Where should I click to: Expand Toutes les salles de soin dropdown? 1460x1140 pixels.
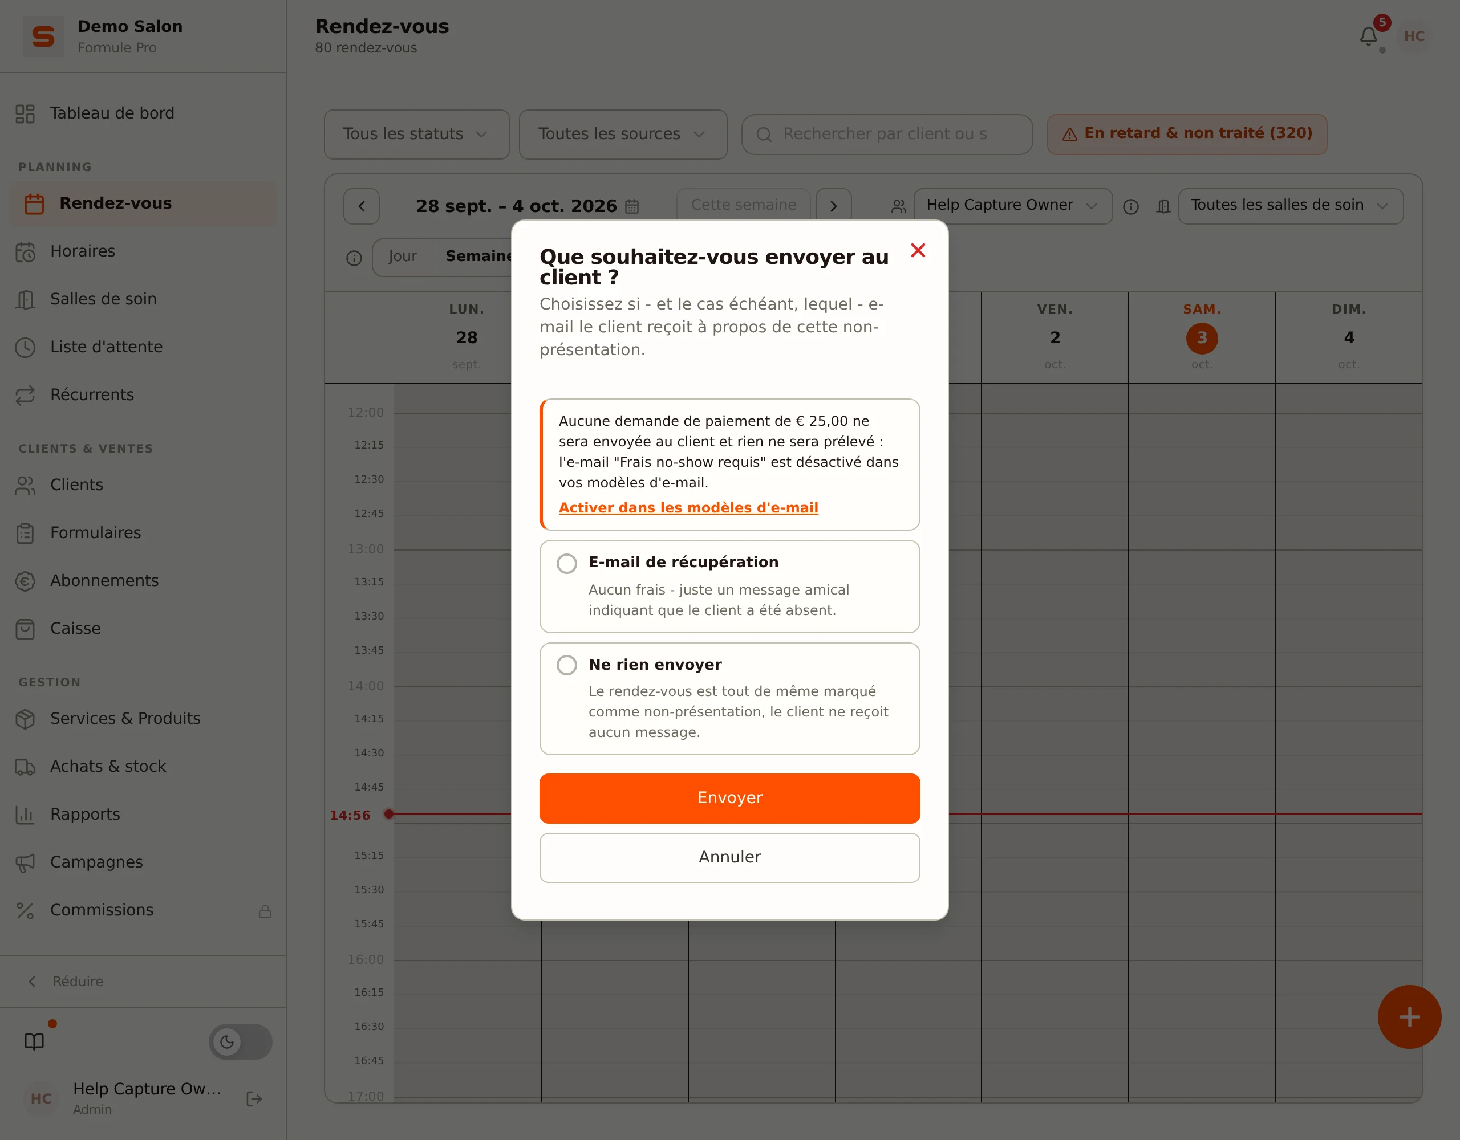pyautogui.click(x=1290, y=206)
